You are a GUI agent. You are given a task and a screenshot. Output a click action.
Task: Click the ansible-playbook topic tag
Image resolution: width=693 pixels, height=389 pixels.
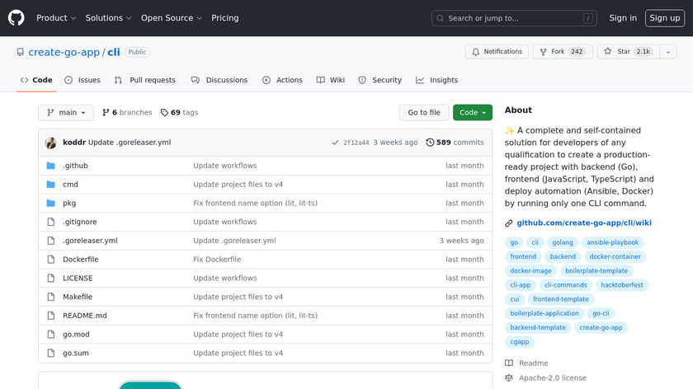click(x=612, y=242)
